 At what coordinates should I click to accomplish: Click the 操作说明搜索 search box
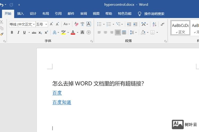(154, 14)
